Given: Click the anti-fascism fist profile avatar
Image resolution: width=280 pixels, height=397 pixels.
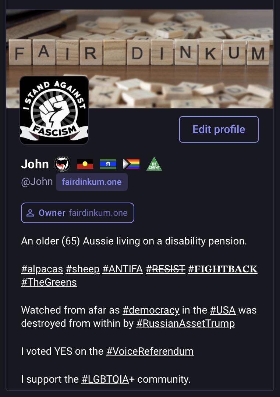Looking at the screenshot, I should tap(54, 110).
